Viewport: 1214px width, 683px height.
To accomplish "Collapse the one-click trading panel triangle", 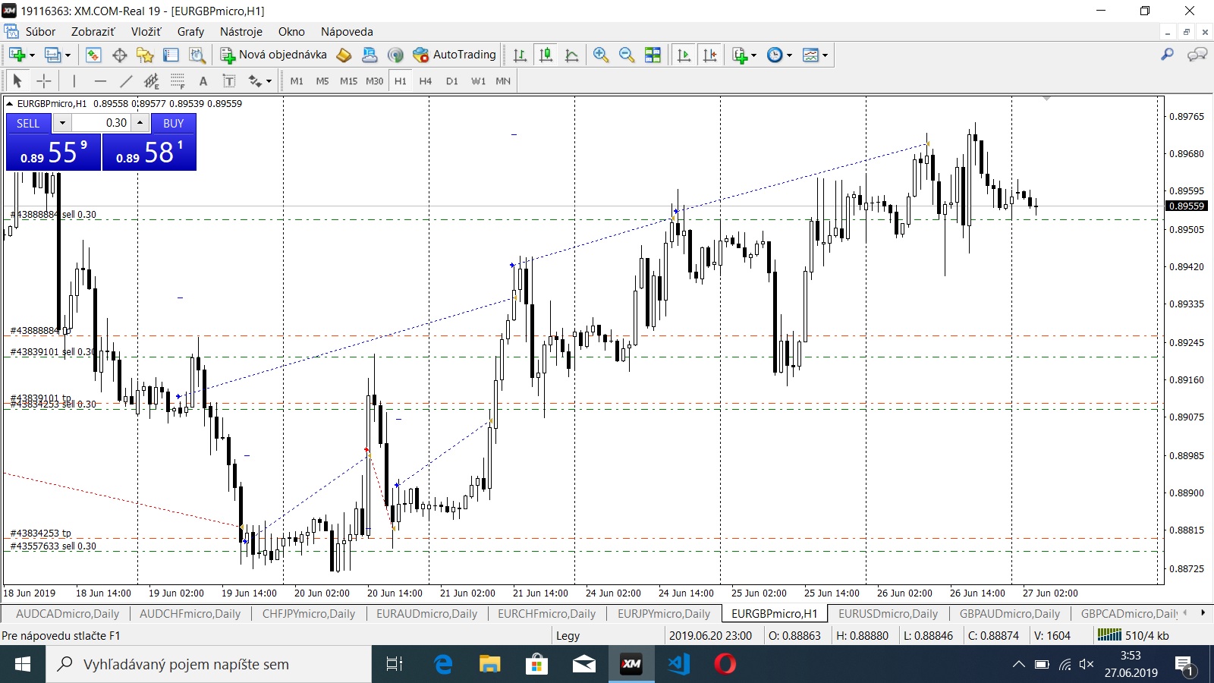I will point(10,104).
